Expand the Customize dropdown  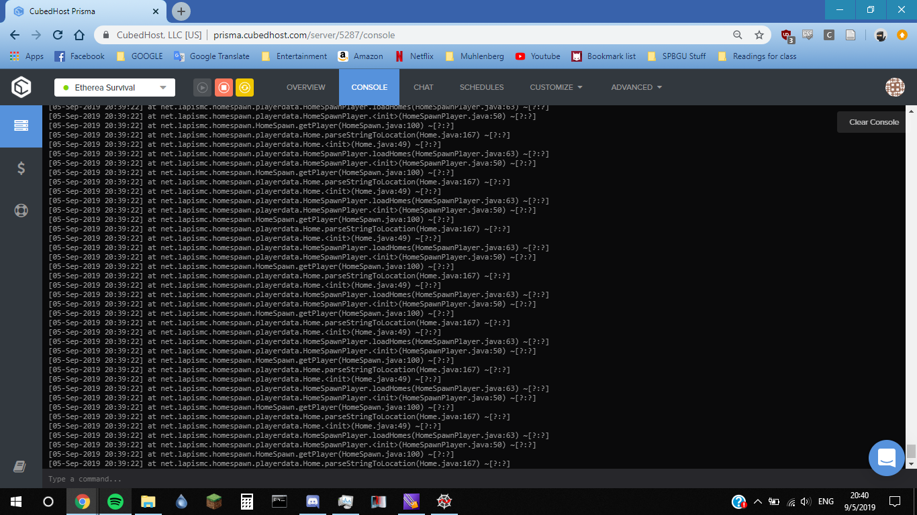(x=556, y=87)
